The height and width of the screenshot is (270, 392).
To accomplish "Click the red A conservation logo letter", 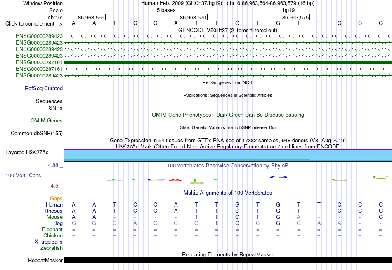I will [176, 180].
